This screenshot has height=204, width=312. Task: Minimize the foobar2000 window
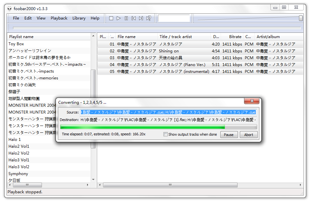275,7
